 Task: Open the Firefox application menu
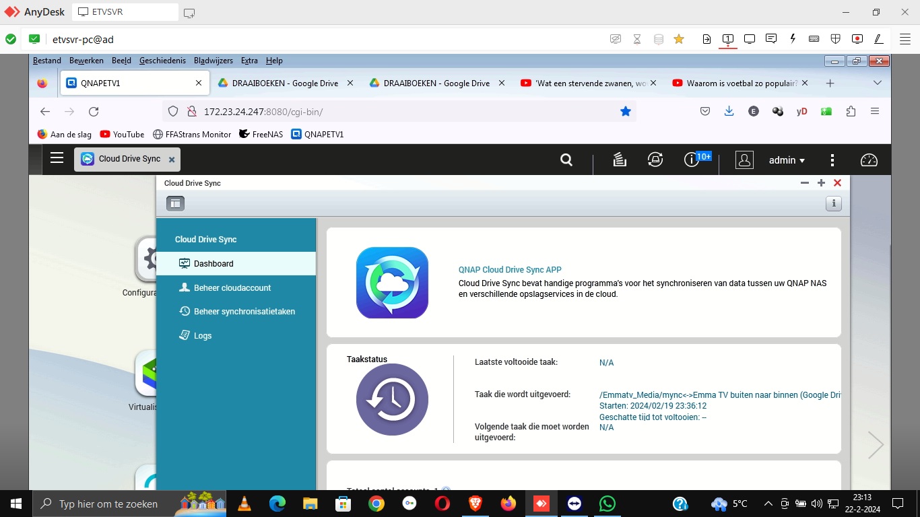point(875,112)
